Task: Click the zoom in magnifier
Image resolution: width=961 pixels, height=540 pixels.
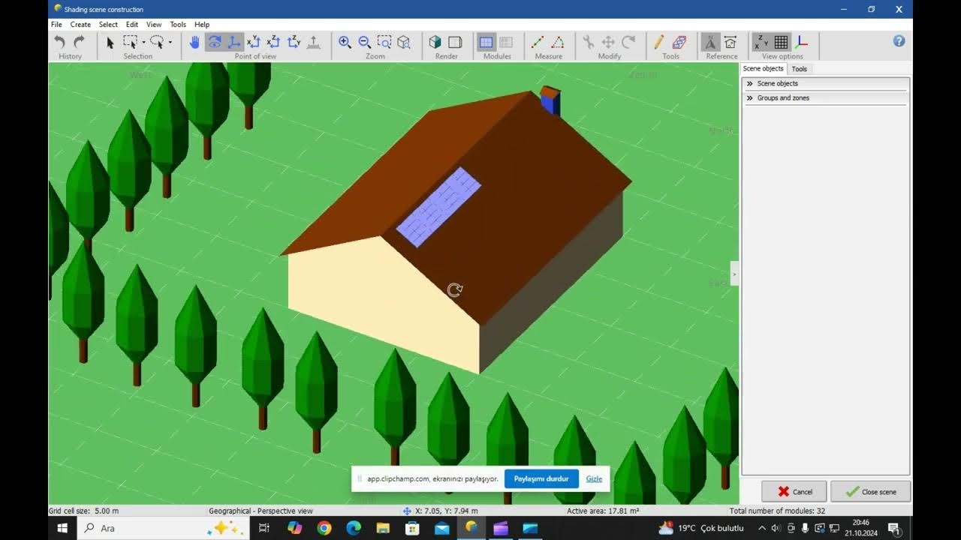Action: [x=345, y=43]
